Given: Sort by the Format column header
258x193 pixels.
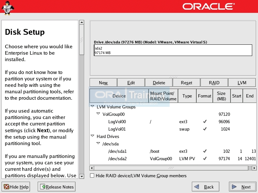Looking at the screenshot, I should (204, 96).
